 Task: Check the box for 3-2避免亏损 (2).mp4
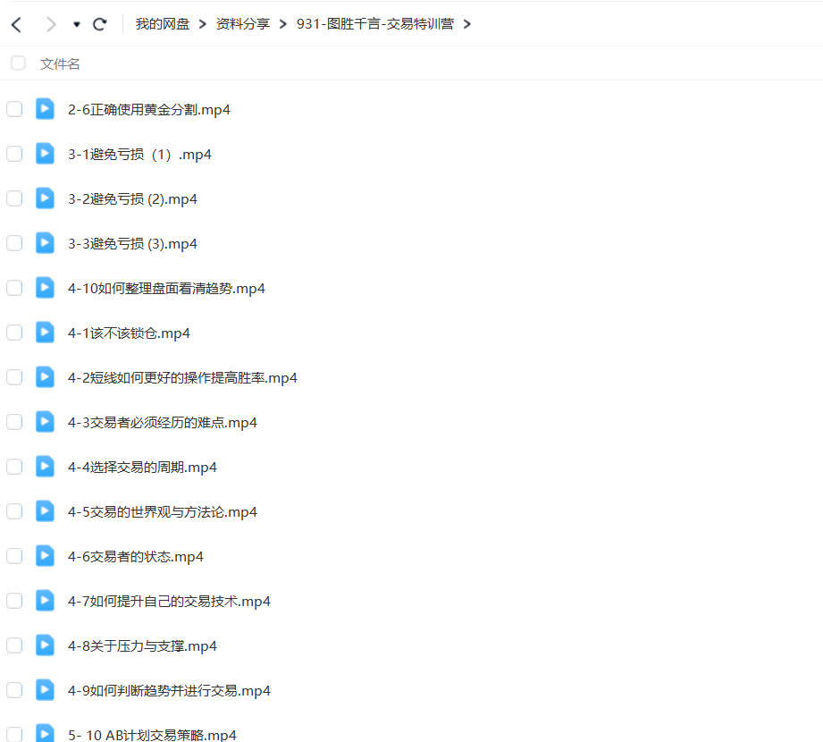14,198
